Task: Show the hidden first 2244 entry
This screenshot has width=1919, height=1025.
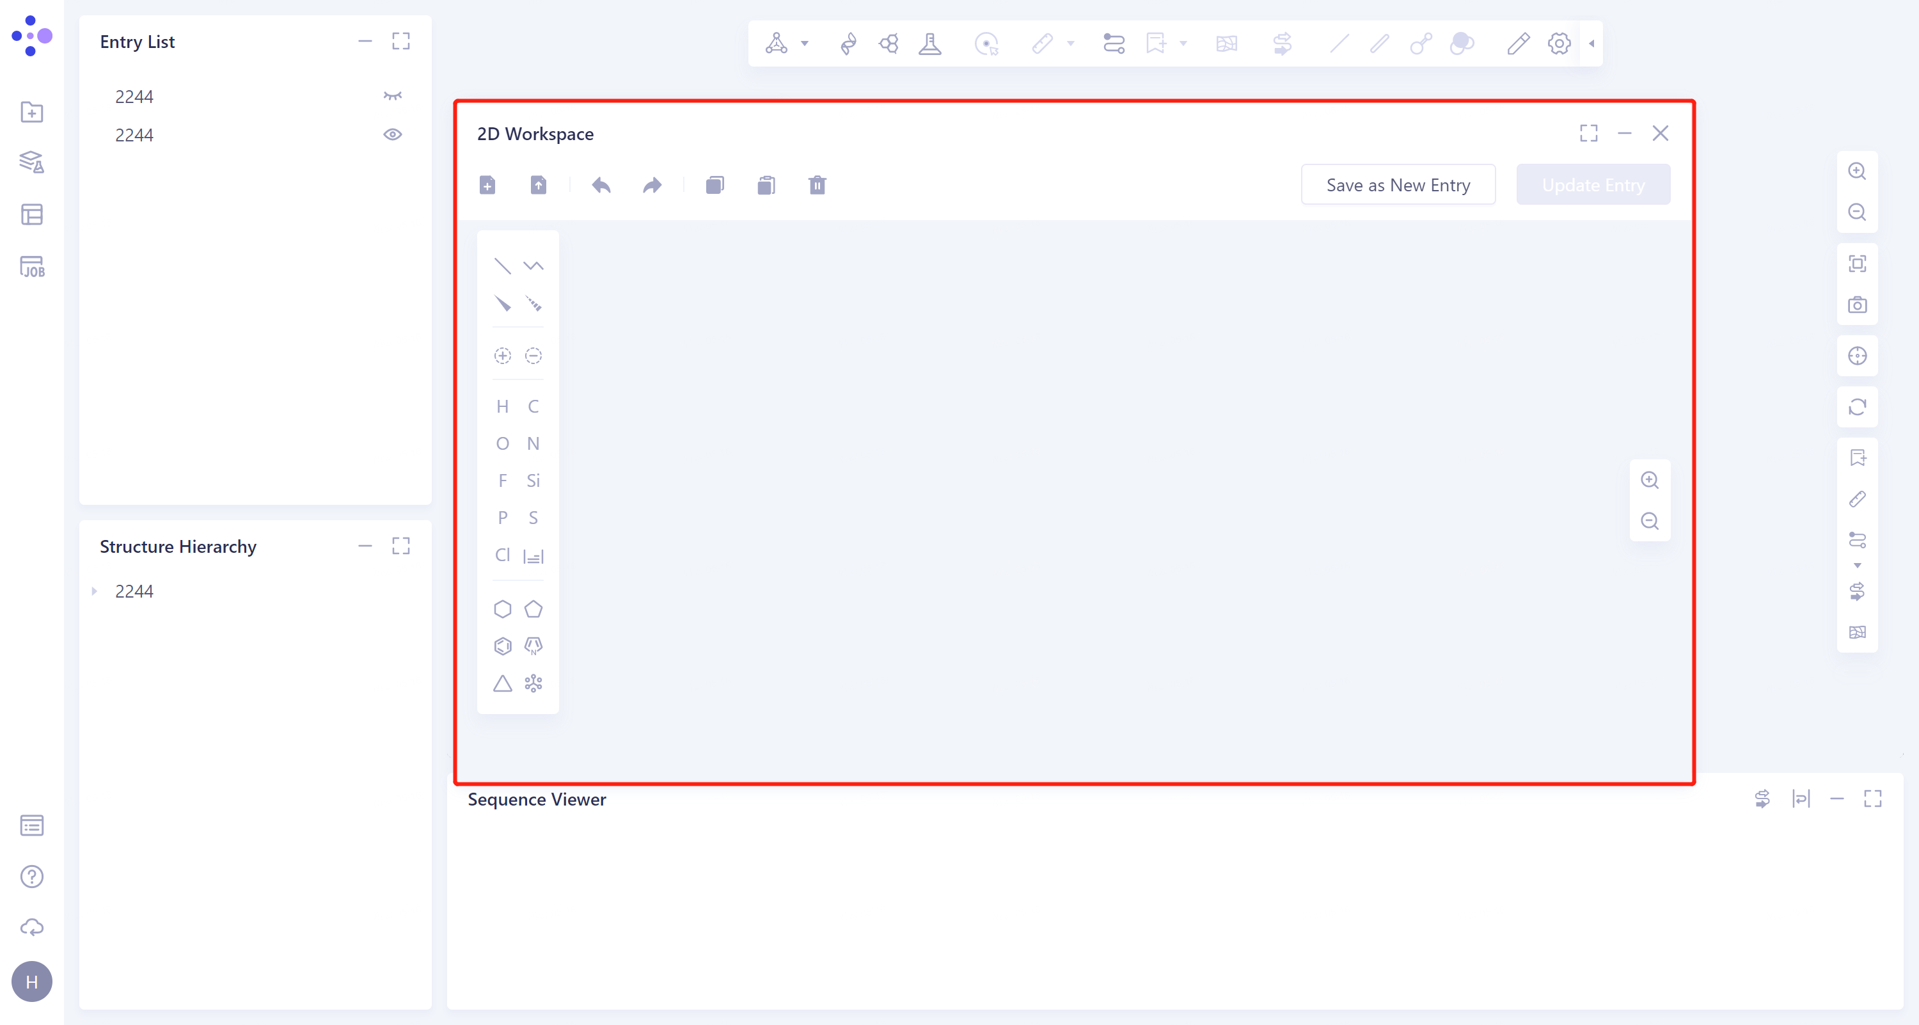Action: click(393, 96)
